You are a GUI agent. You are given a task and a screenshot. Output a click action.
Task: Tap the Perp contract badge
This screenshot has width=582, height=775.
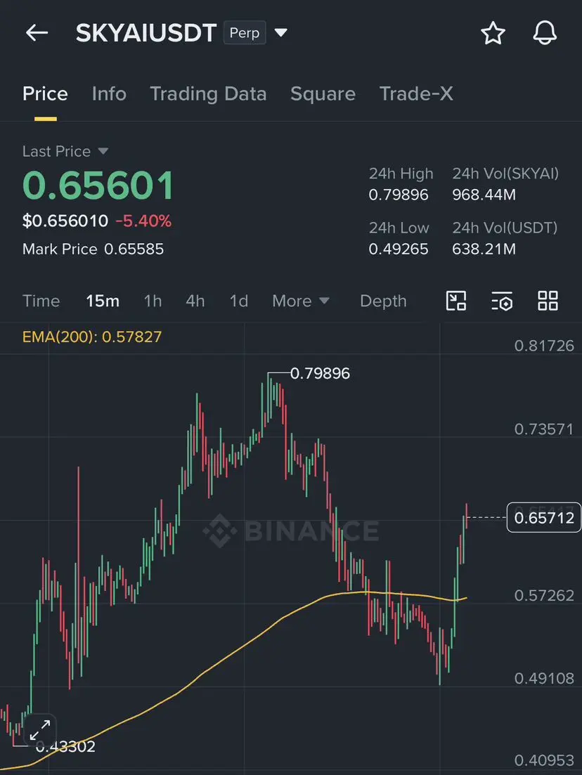pyautogui.click(x=245, y=32)
